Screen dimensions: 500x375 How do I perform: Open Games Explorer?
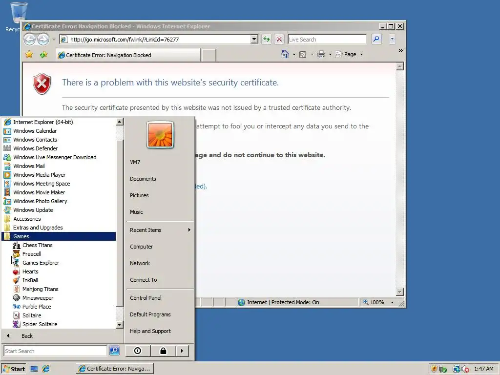coord(41,263)
